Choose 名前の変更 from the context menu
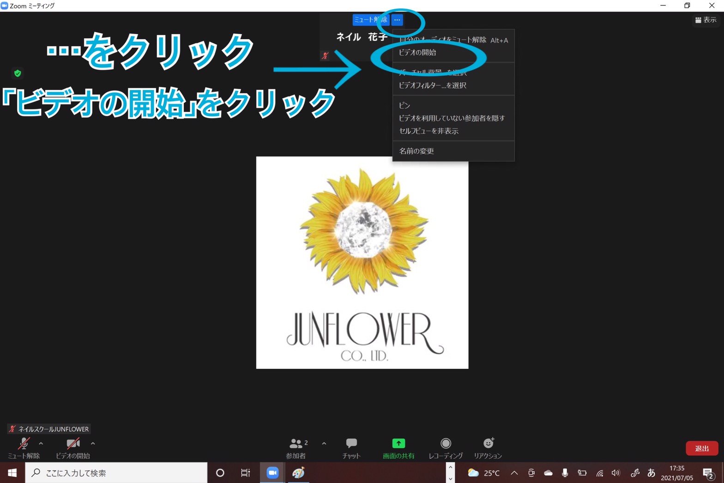 click(x=416, y=151)
